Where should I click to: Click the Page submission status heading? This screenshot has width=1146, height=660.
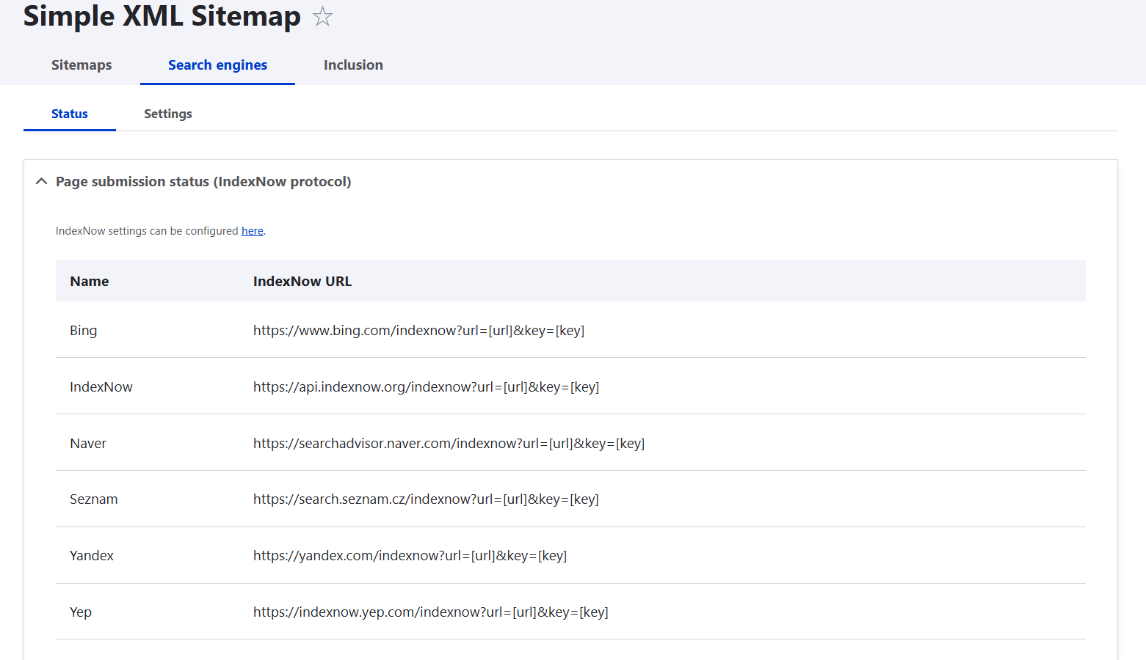203,181
